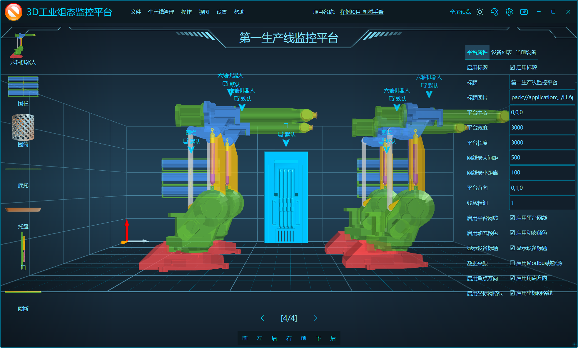578x348 pixels.
Task: Open the 生产线管理 menu
Action: [x=161, y=12]
